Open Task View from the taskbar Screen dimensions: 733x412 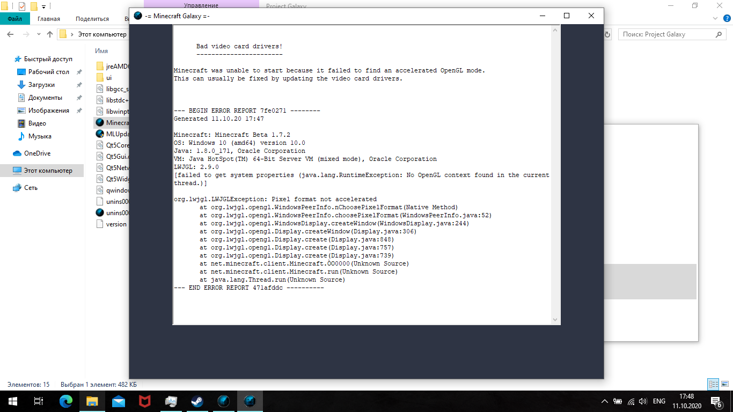click(38, 401)
